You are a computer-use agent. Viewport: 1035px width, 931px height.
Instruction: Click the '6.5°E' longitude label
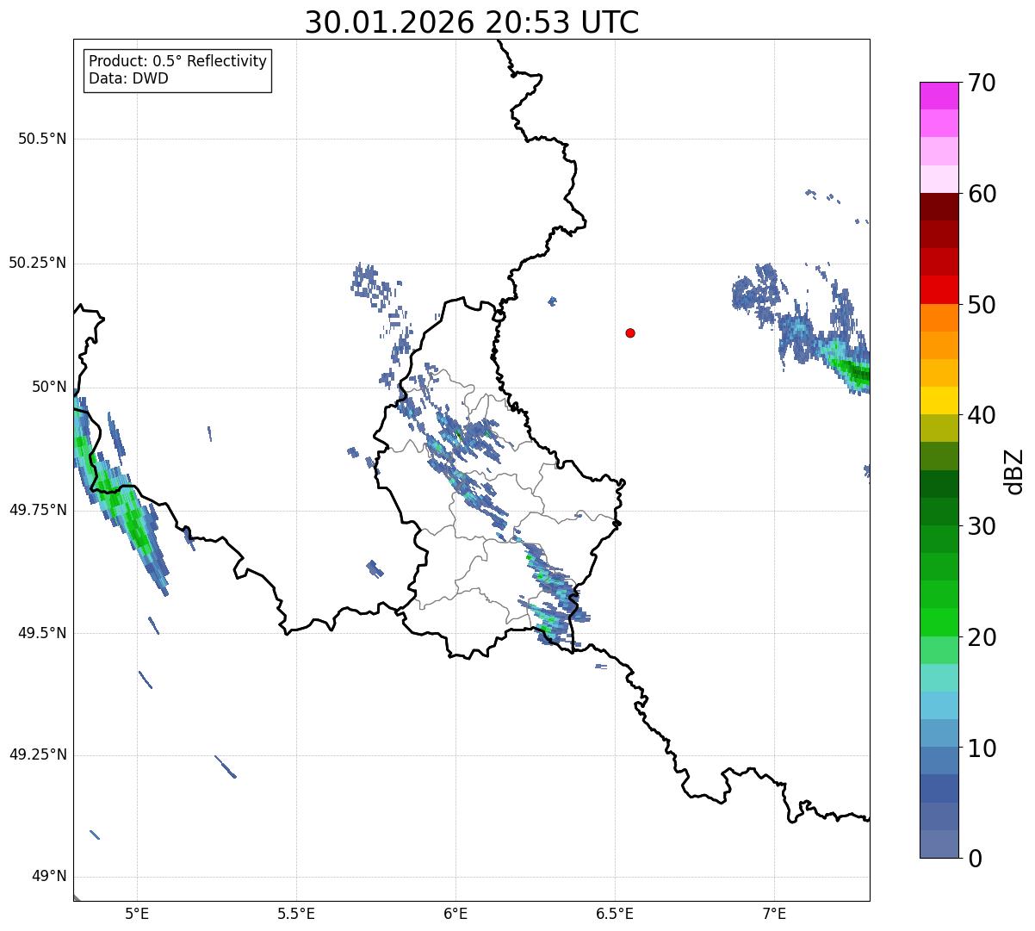tap(615, 913)
